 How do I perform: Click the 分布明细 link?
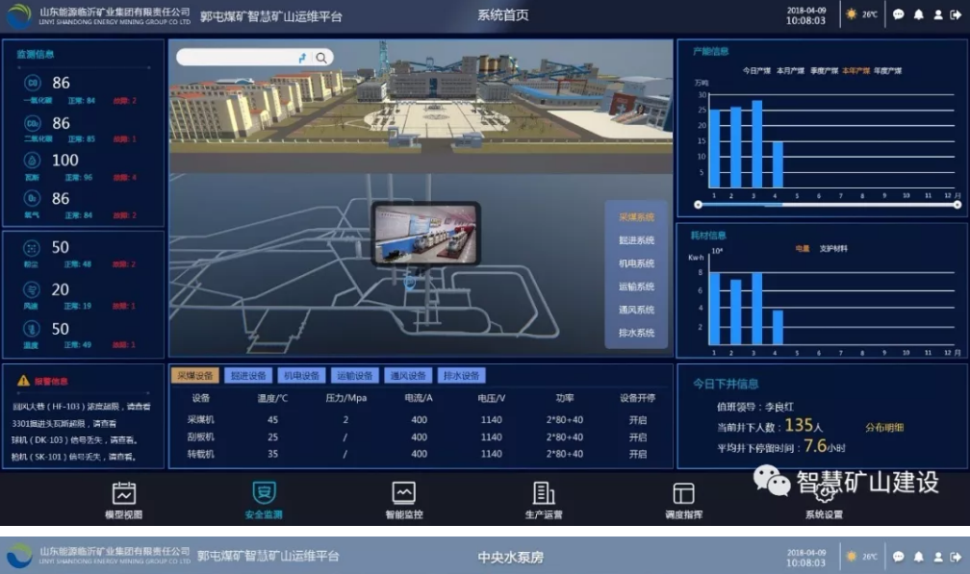pos(883,427)
